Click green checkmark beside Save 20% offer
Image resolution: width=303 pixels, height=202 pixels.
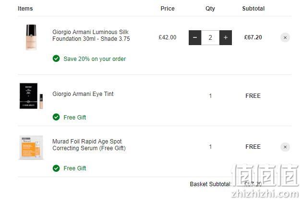click(x=56, y=59)
